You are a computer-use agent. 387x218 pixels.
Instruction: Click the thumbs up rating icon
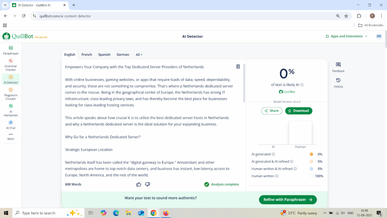click(x=139, y=184)
